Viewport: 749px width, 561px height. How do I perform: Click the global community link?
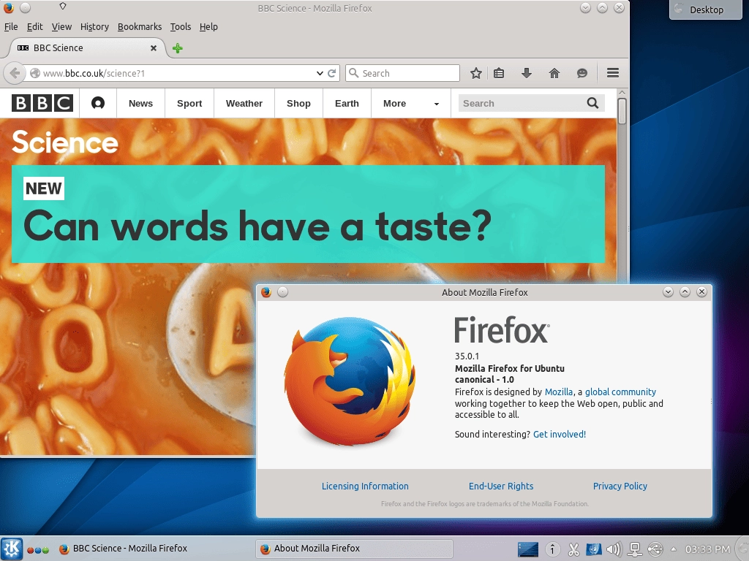[620, 392]
